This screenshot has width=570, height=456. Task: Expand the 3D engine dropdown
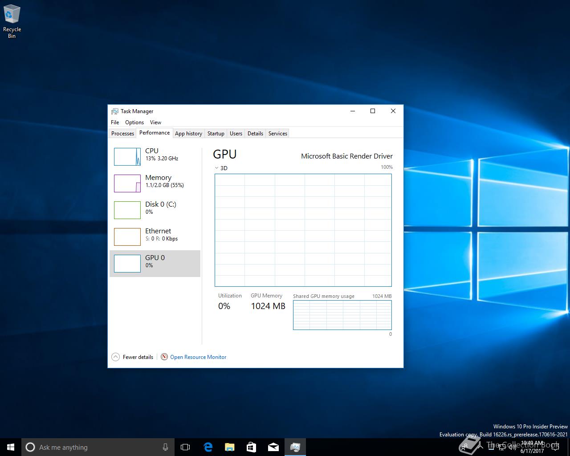pyautogui.click(x=221, y=168)
